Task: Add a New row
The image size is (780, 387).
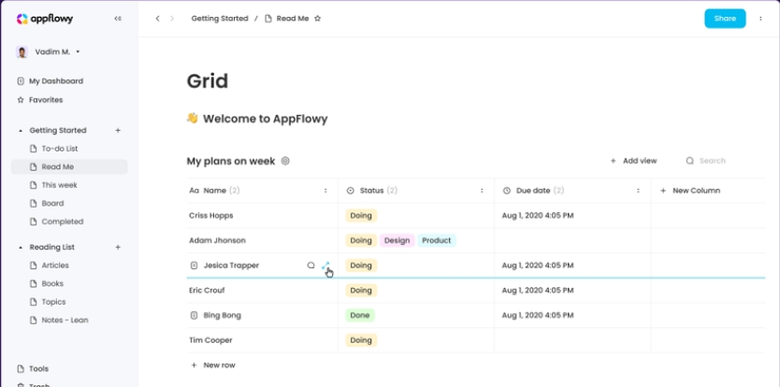Action: click(x=213, y=365)
